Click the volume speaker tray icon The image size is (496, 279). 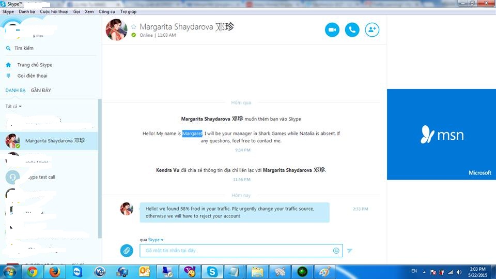click(x=459, y=272)
